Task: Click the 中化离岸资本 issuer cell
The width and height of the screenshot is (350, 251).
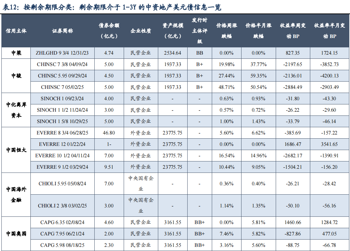Action: click(x=16, y=110)
